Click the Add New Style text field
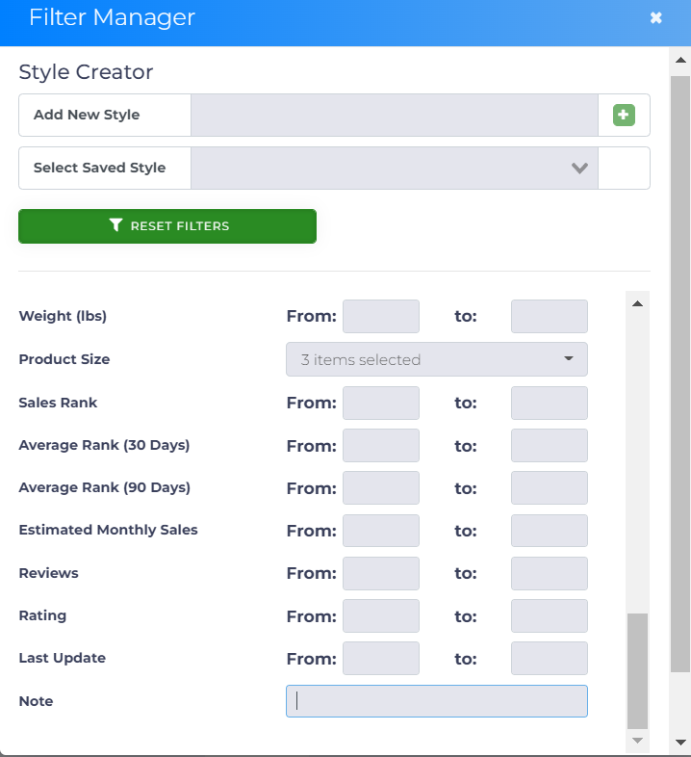Viewport: 691px width, 757px height. point(395,116)
